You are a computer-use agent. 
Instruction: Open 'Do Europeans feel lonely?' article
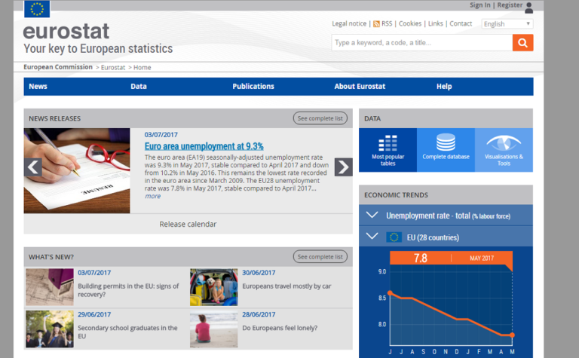(x=280, y=328)
